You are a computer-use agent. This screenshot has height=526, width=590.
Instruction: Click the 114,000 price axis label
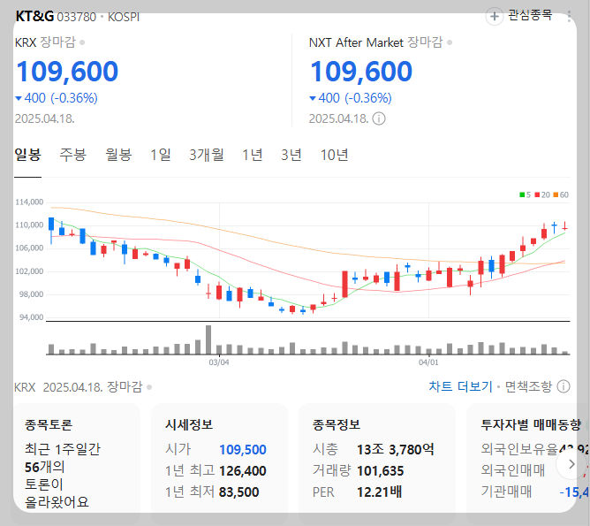tap(29, 202)
